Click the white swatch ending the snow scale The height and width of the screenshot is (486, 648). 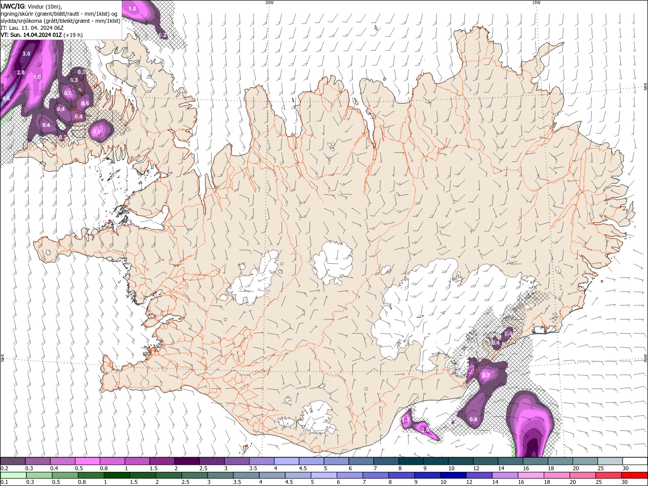(x=635, y=461)
